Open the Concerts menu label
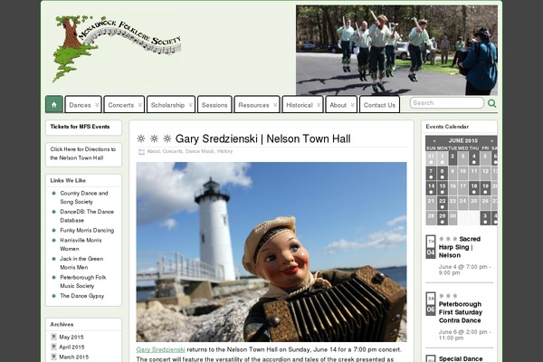Screen dimensions: 543x362 click(x=121, y=105)
